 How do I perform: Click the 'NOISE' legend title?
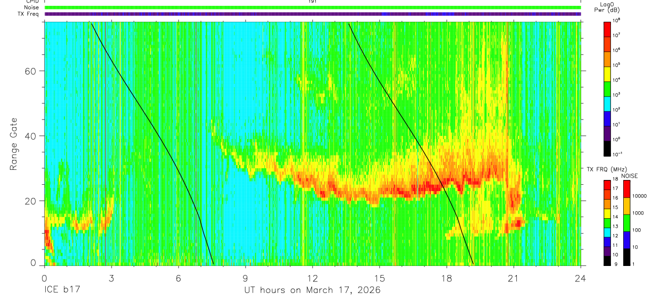click(x=629, y=176)
